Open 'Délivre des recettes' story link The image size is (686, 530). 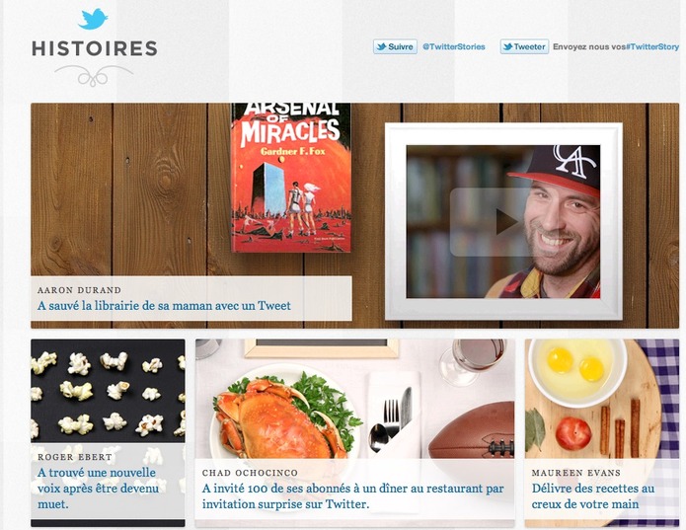pos(593,496)
